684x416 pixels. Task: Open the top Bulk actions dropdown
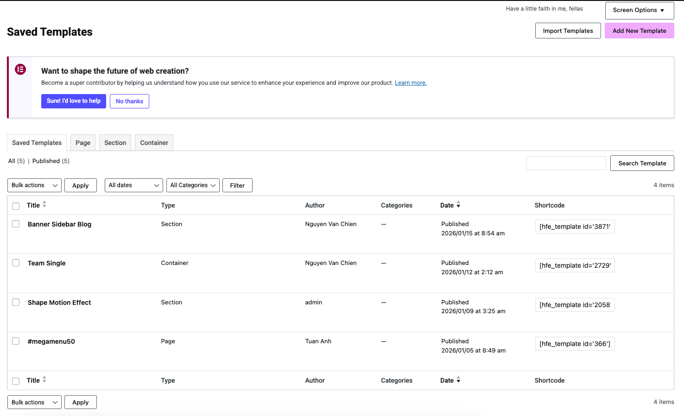[x=34, y=185]
